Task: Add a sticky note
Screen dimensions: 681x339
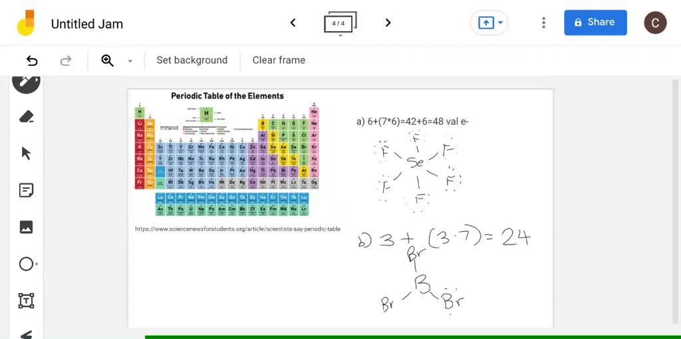Action: click(x=26, y=190)
